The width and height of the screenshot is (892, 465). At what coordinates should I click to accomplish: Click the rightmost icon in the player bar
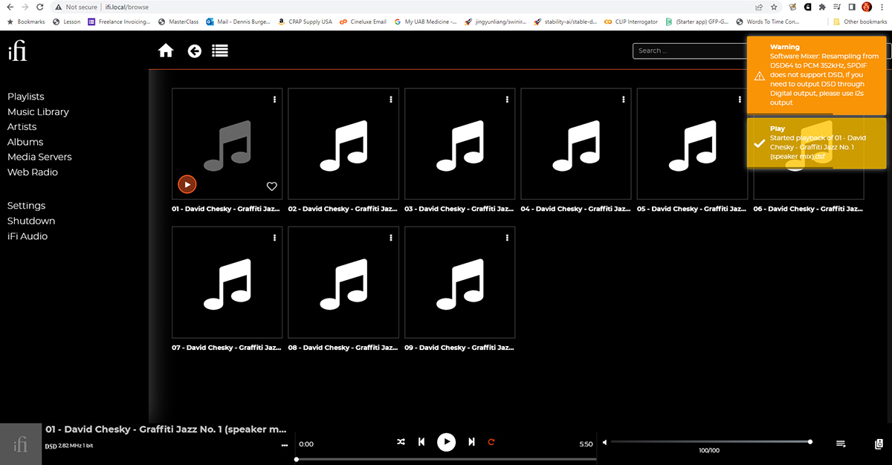coord(879,443)
